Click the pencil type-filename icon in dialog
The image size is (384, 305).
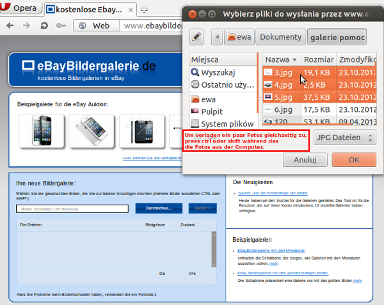(196, 37)
